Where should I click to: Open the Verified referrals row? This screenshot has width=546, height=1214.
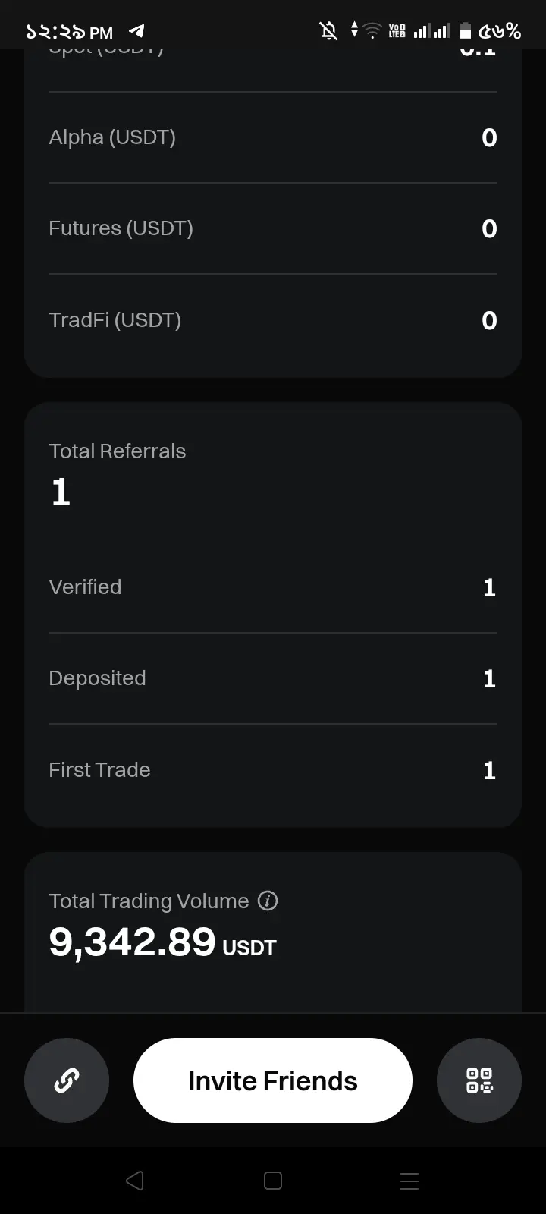point(273,587)
